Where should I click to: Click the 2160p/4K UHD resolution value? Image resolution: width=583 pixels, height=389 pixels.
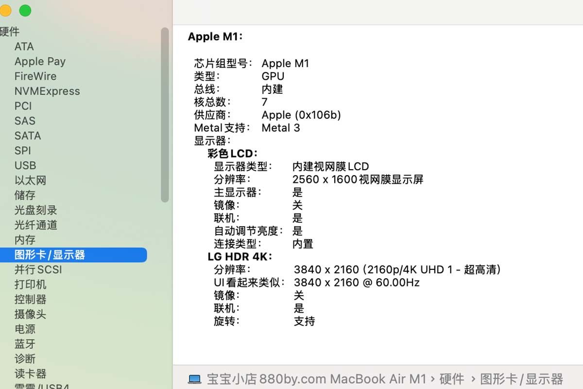tap(397, 269)
